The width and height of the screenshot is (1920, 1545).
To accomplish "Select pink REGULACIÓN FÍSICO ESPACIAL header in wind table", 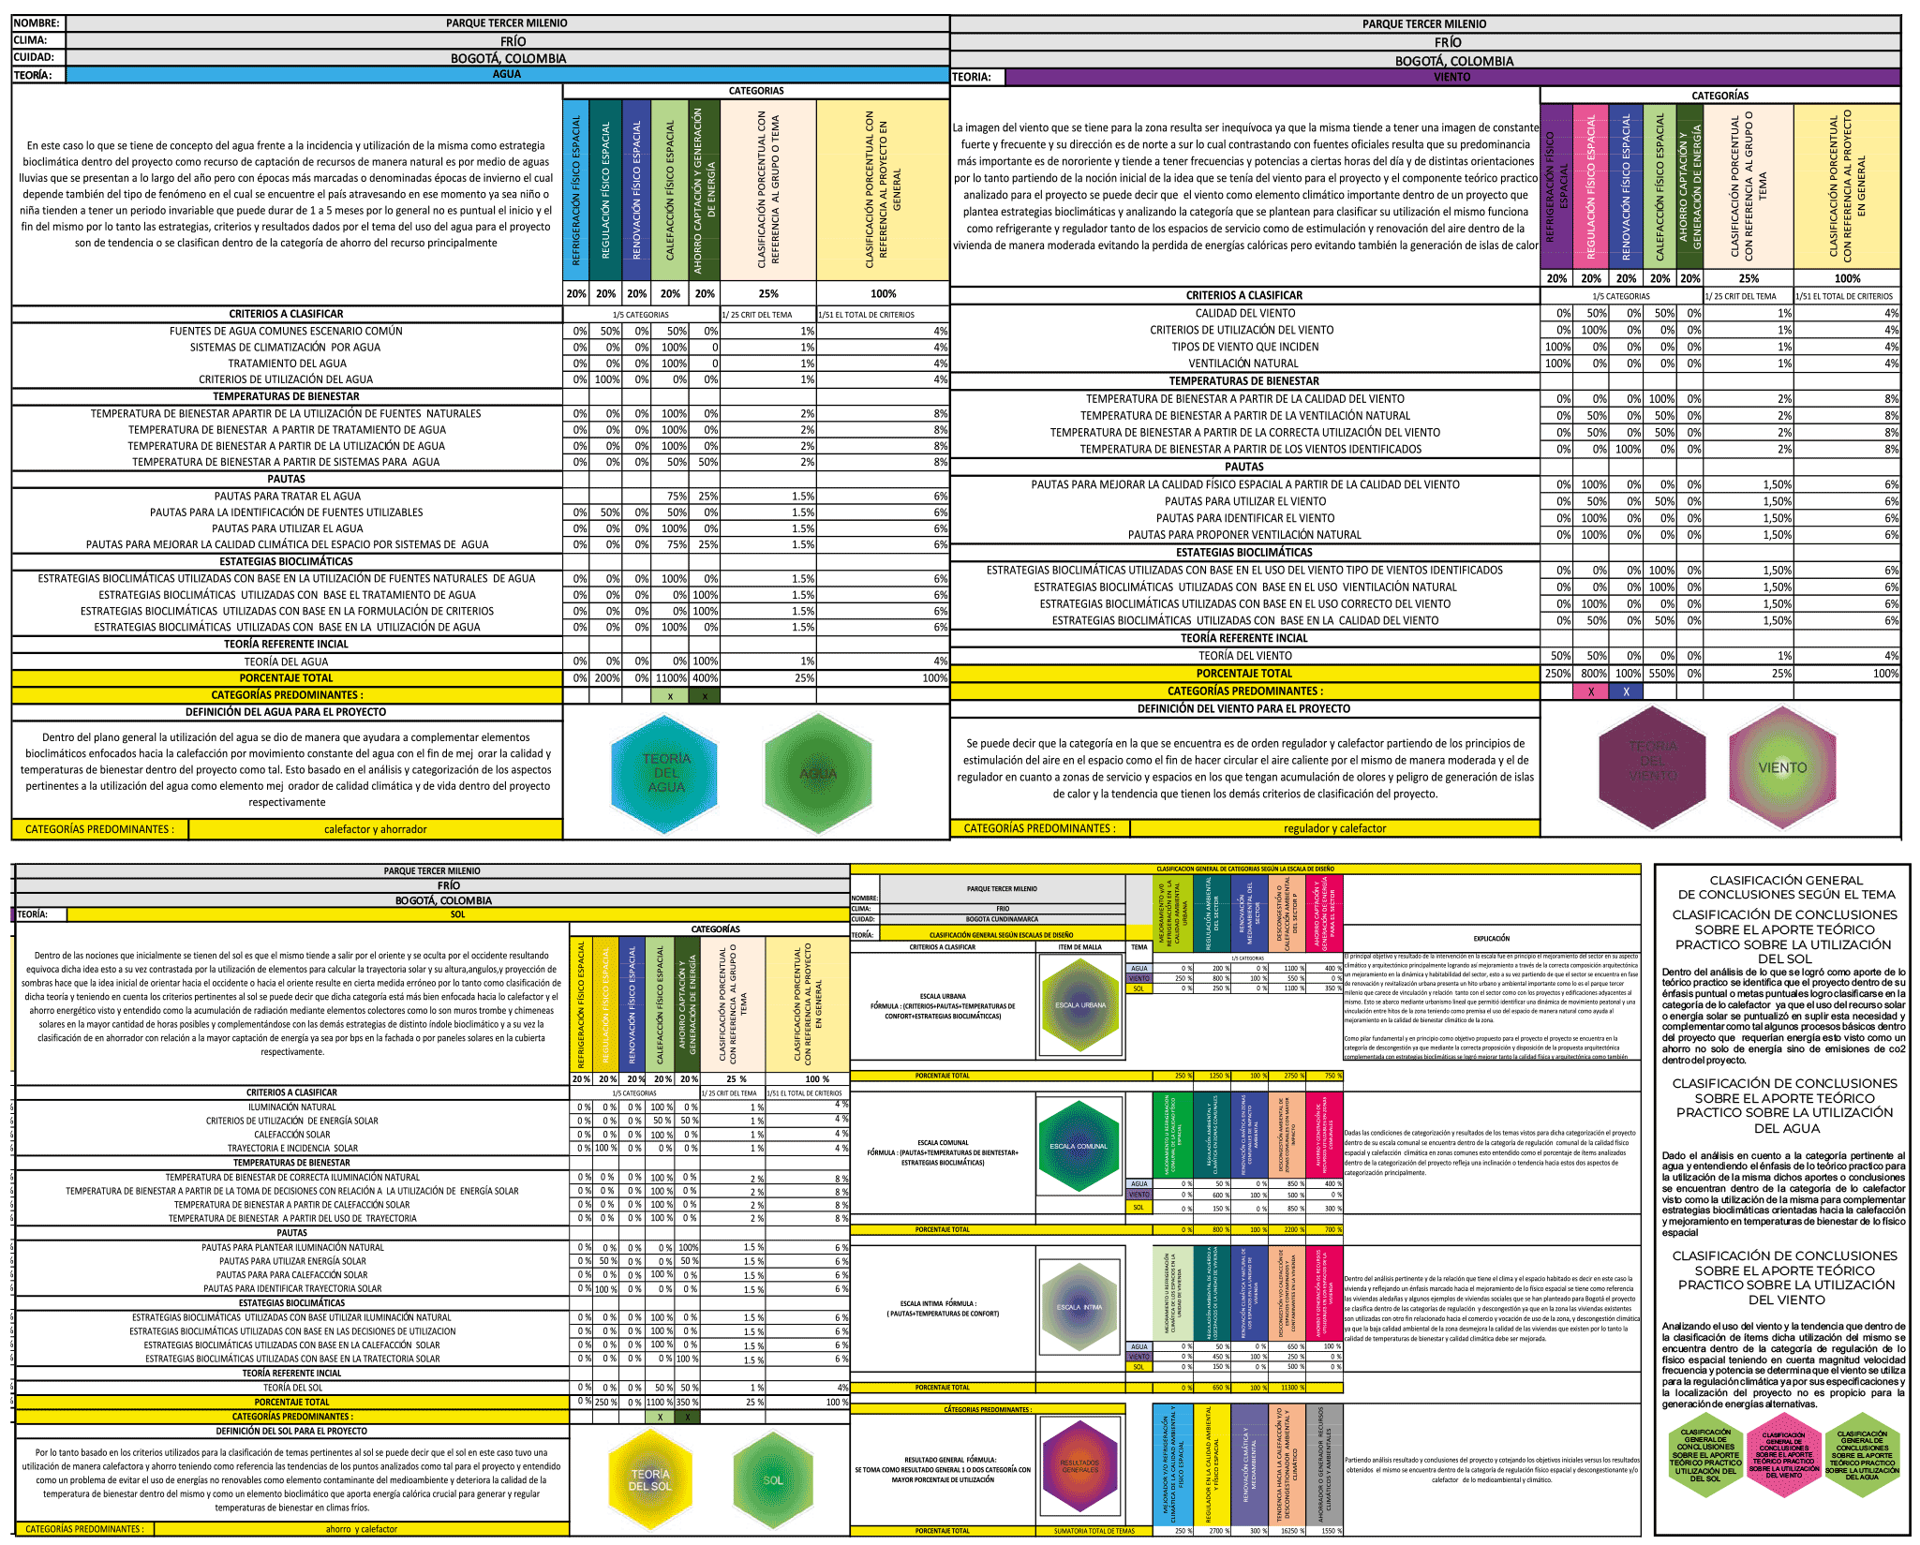I will 1591,186.
